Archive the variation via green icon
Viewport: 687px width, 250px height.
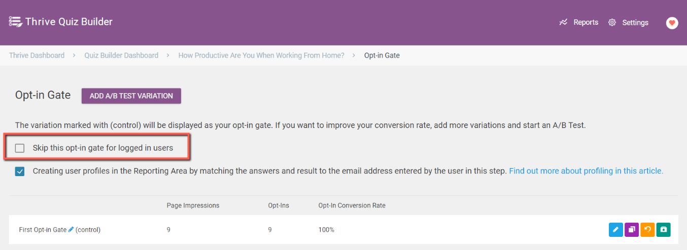point(663,230)
